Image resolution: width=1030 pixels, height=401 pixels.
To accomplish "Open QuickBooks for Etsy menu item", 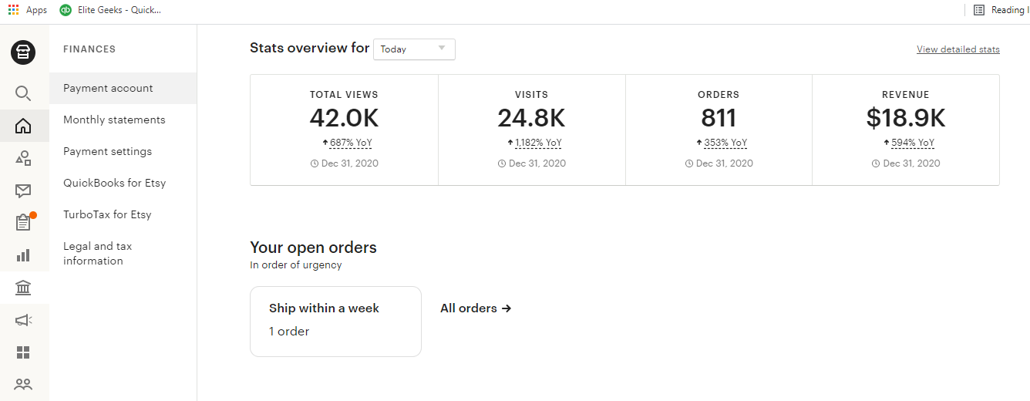I will click(x=114, y=183).
